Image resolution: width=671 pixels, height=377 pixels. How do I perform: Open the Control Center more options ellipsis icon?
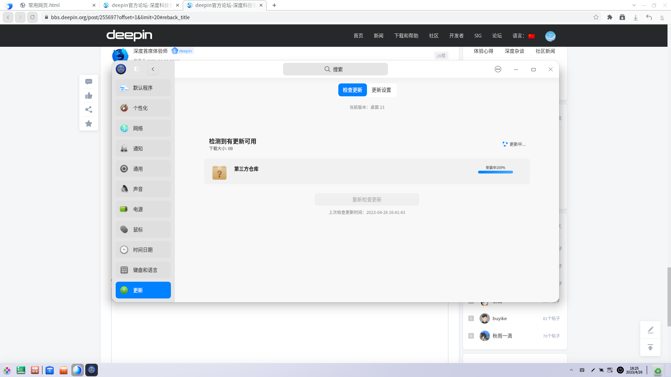click(x=498, y=69)
